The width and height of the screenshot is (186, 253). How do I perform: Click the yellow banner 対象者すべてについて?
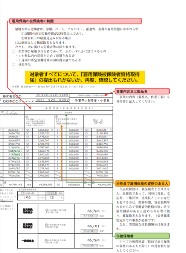85,77
